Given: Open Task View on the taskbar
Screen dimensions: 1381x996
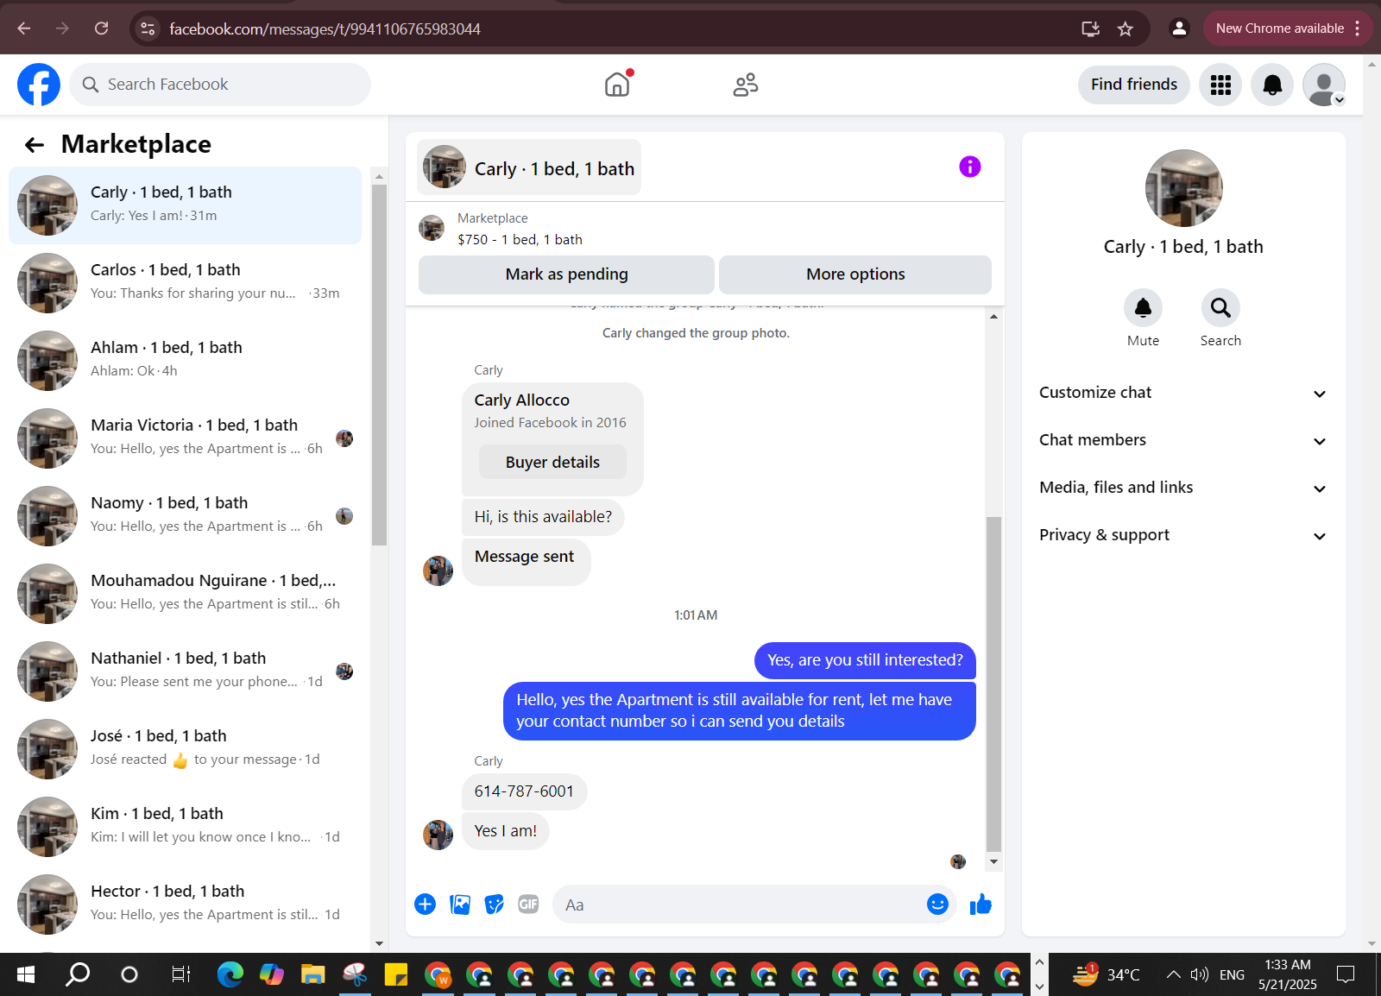Looking at the screenshot, I should point(180,974).
